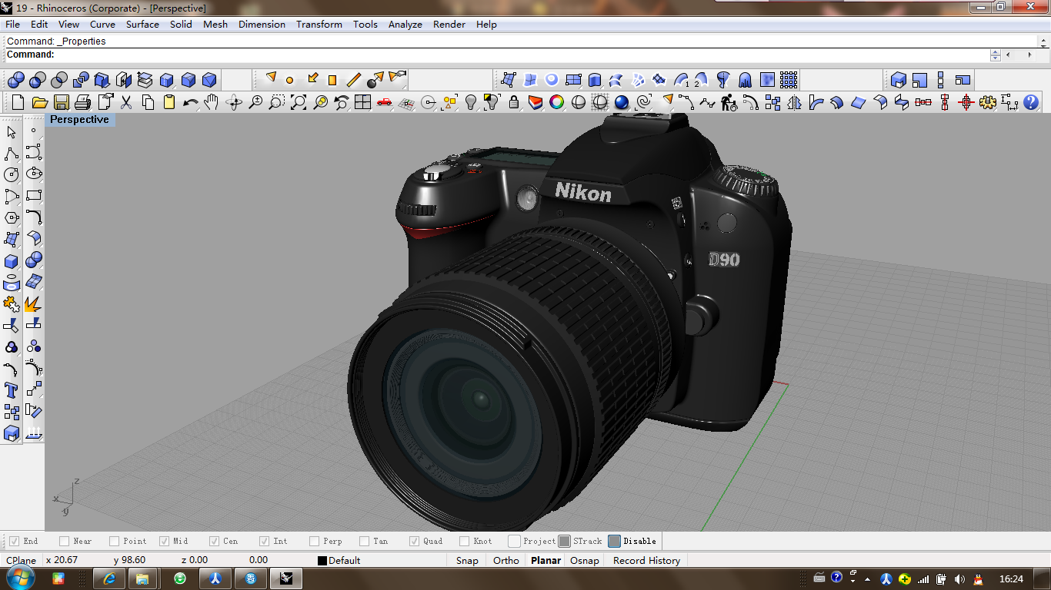Viewport: 1051px width, 590px height.
Task: Create a new file with the blank page icon
Action: (18, 102)
